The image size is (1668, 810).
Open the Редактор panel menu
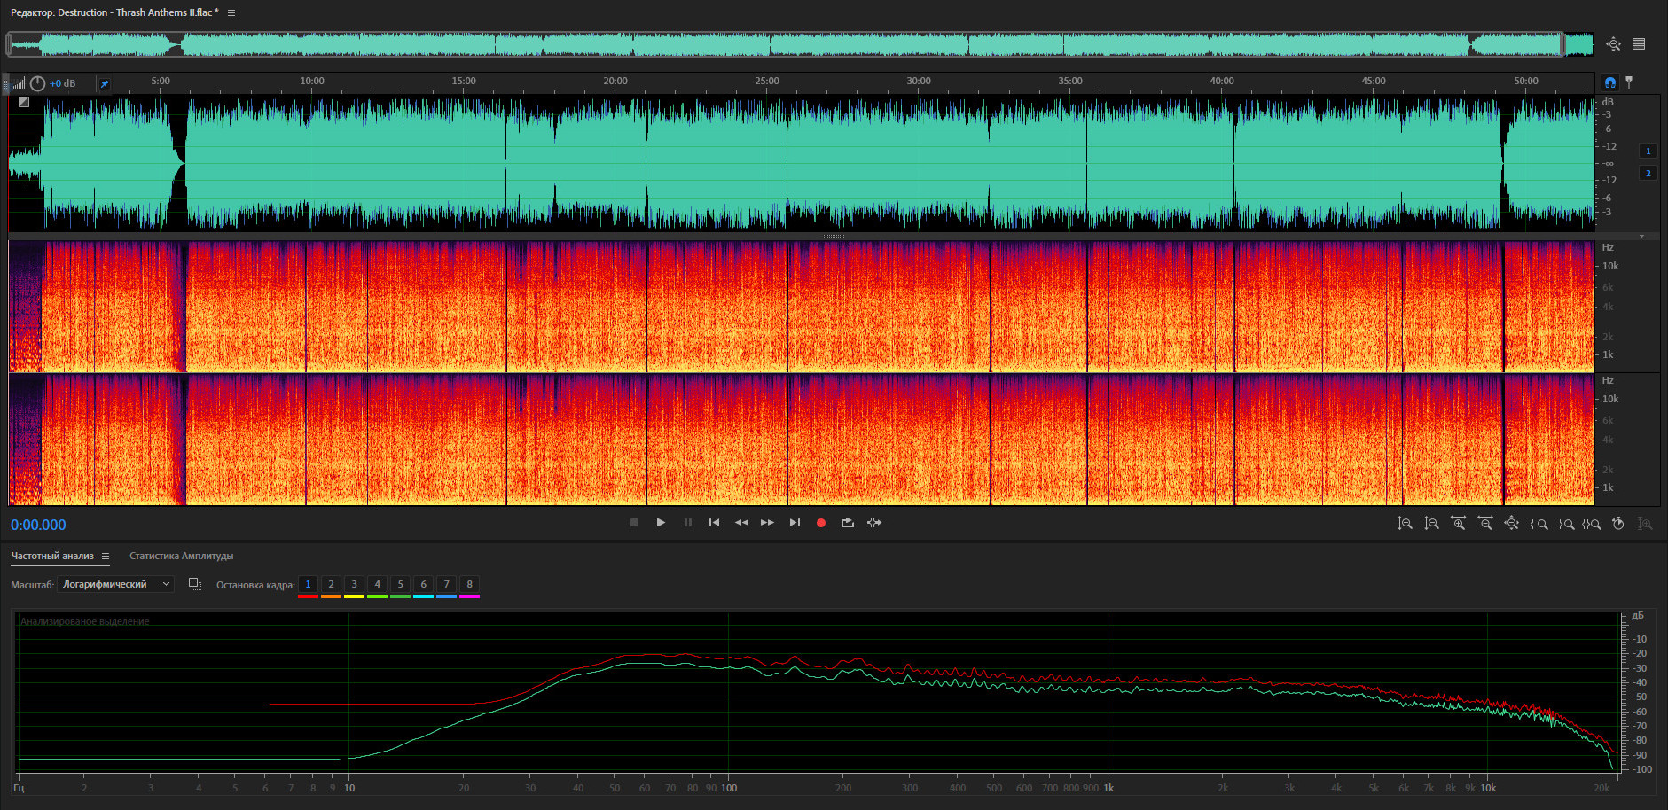[231, 12]
